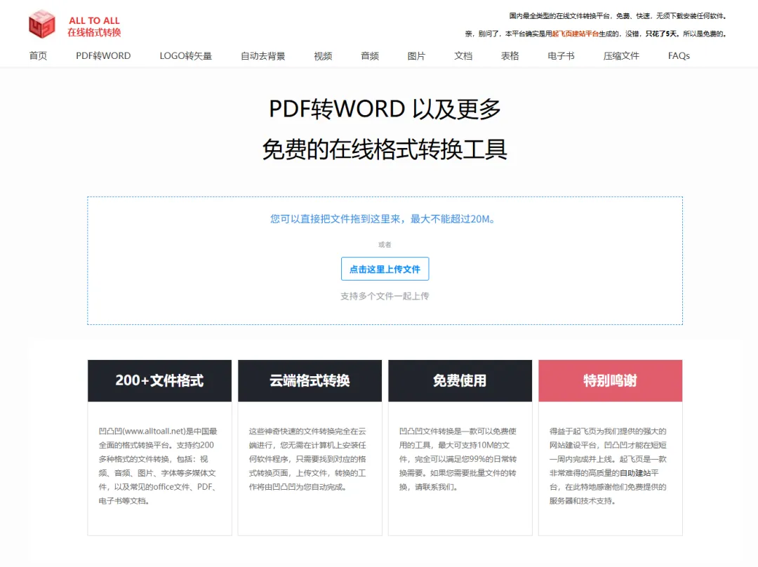The image size is (758, 567).
Task: Open the LOGO转矢量 menu item
Action: coord(185,55)
